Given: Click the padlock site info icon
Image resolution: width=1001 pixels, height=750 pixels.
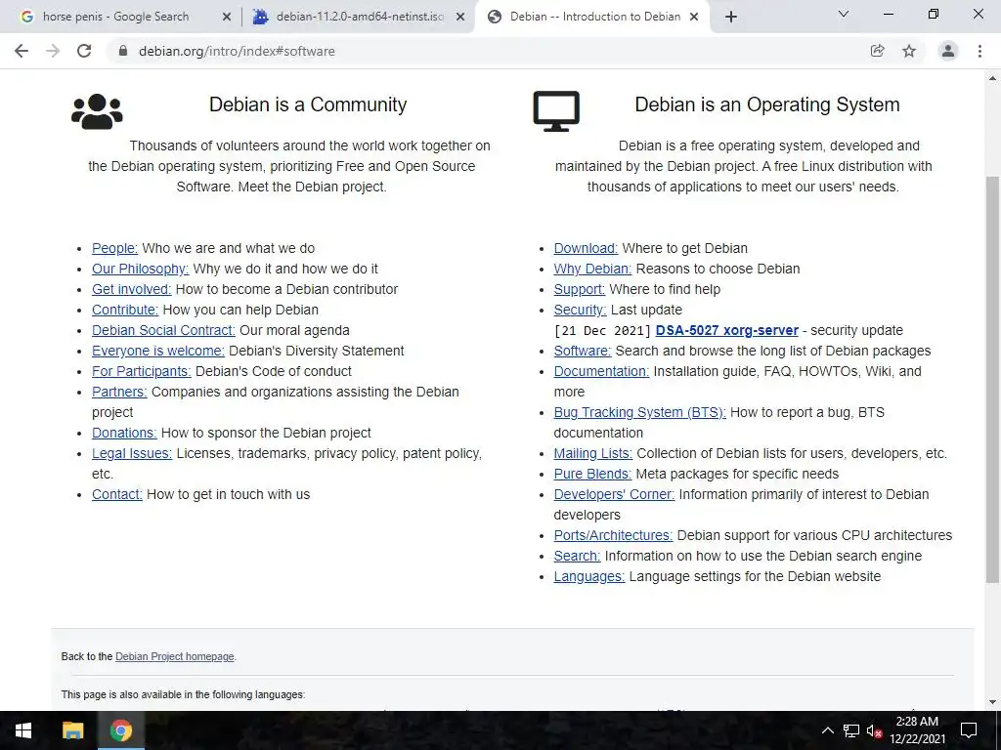Looking at the screenshot, I should (123, 51).
